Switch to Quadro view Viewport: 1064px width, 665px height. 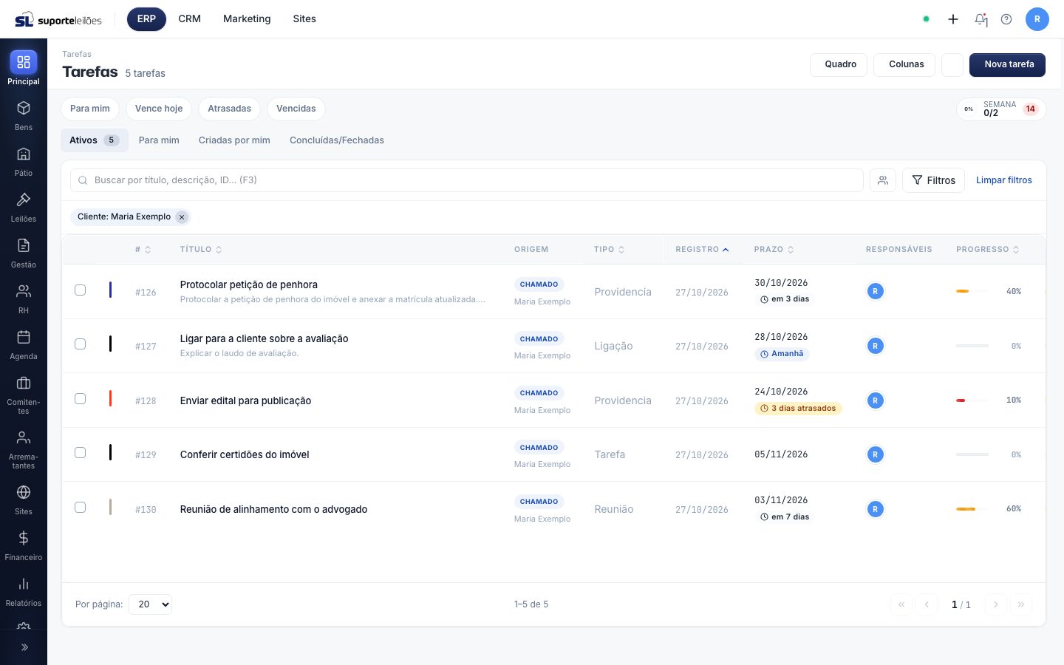[839, 64]
